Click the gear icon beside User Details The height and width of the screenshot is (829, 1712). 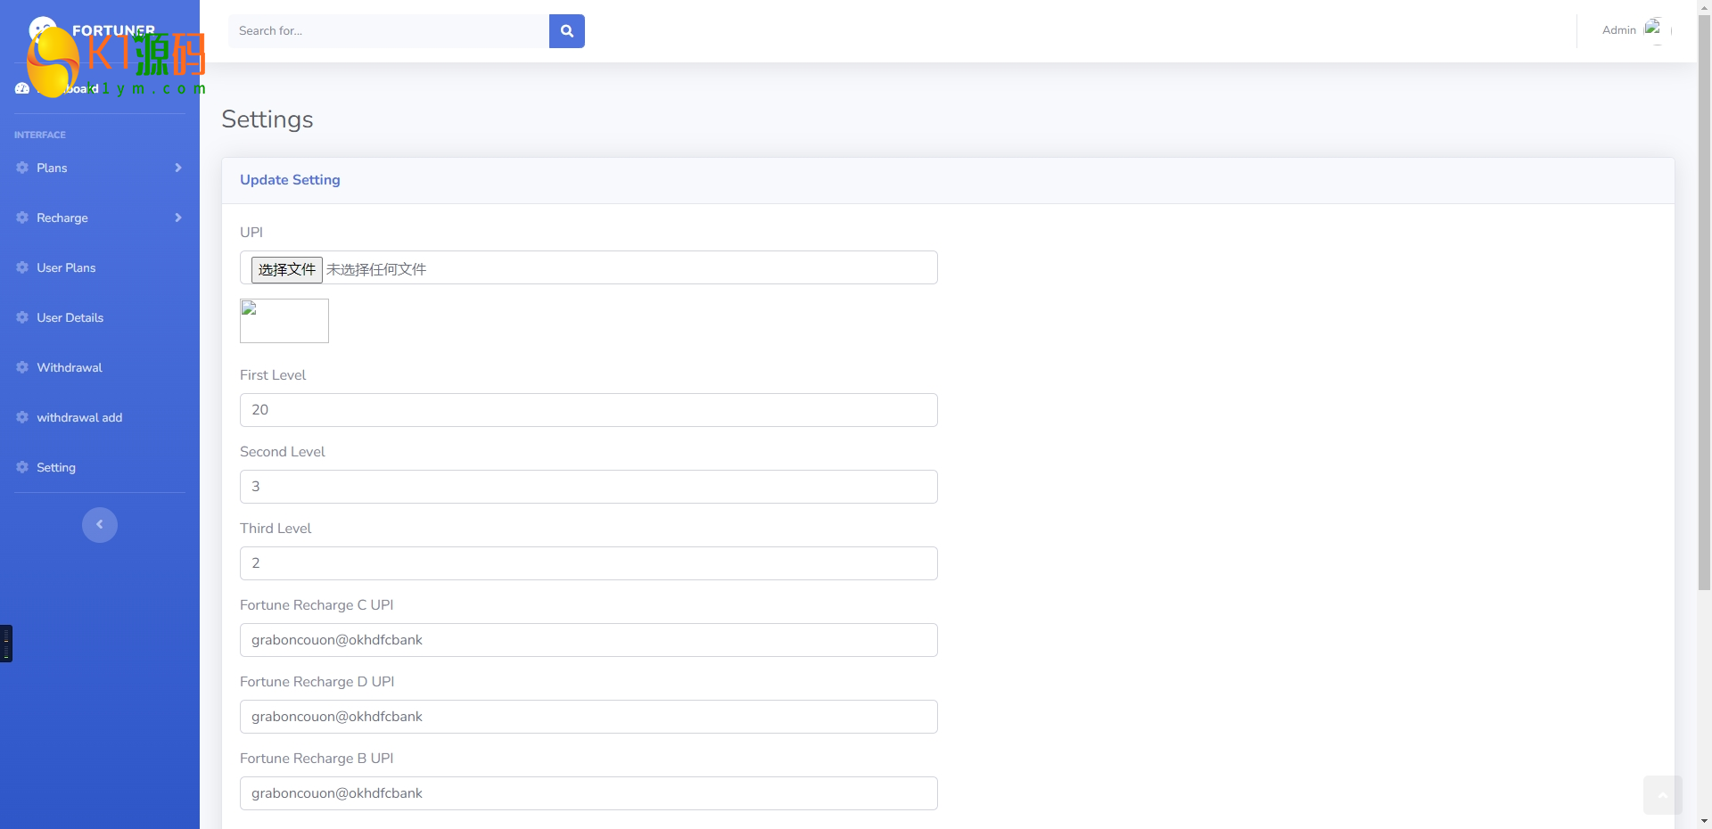(x=22, y=317)
